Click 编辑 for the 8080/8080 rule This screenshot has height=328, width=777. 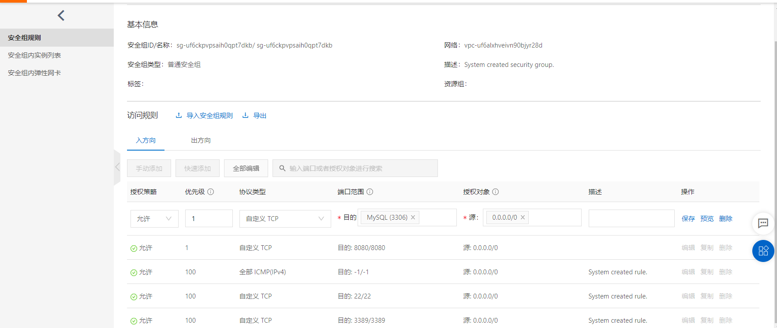pos(688,248)
